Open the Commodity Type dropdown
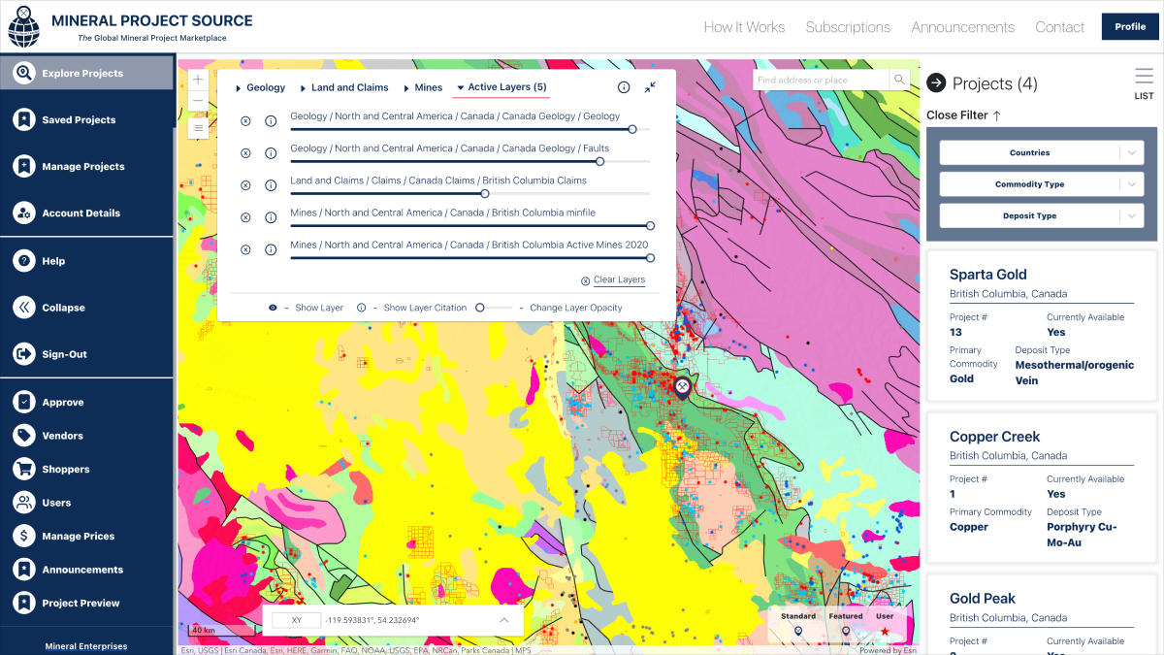1164x655 pixels. click(1041, 184)
